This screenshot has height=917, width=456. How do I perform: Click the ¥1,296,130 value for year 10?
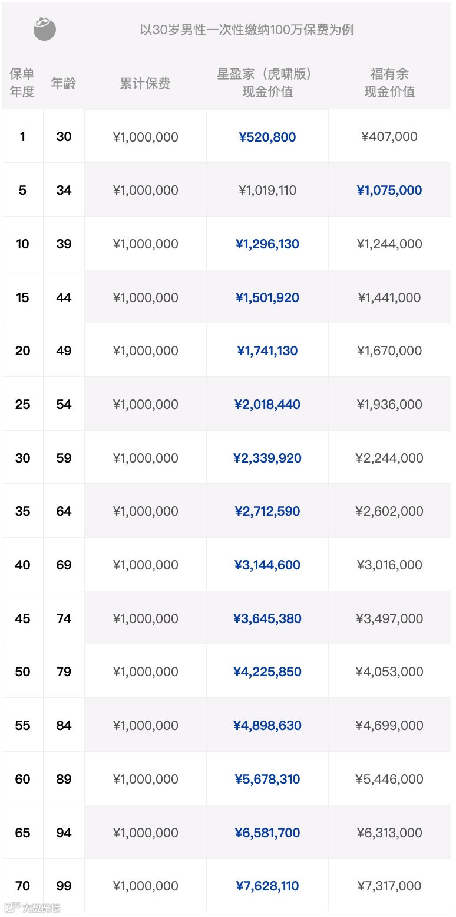tap(267, 244)
